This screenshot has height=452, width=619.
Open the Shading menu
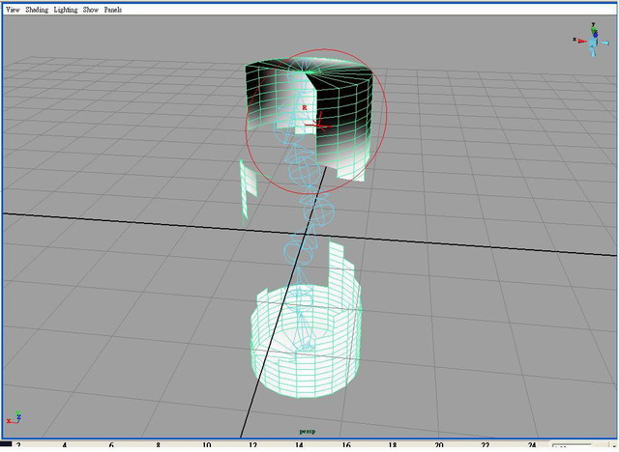pos(37,10)
